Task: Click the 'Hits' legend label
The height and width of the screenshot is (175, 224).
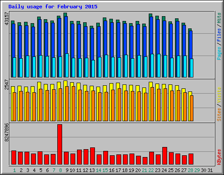Action: click(219, 18)
